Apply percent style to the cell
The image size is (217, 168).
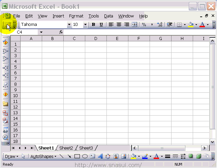pos(144,25)
